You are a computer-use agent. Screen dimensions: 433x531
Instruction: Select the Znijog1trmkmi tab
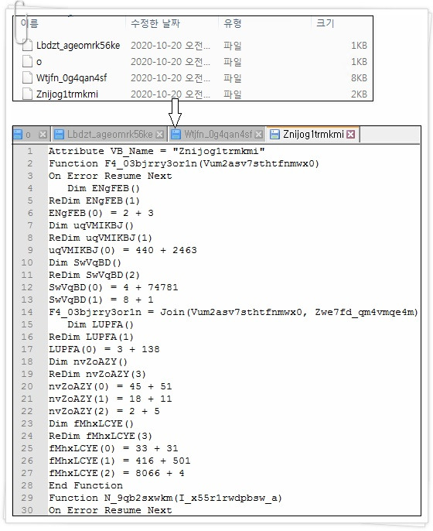point(312,135)
